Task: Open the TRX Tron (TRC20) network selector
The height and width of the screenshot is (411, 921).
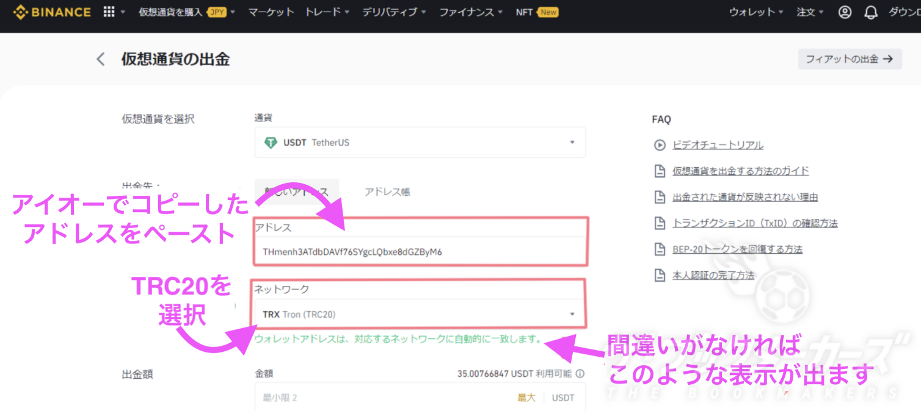Action: (x=420, y=314)
